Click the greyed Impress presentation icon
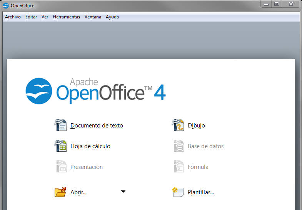This screenshot has width=302, height=210. pyautogui.click(x=61, y=166)
